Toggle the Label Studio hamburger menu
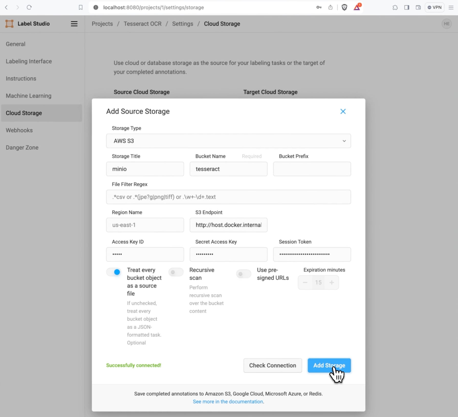The height and width of the screenshot is (417, 458). (74, 24)
